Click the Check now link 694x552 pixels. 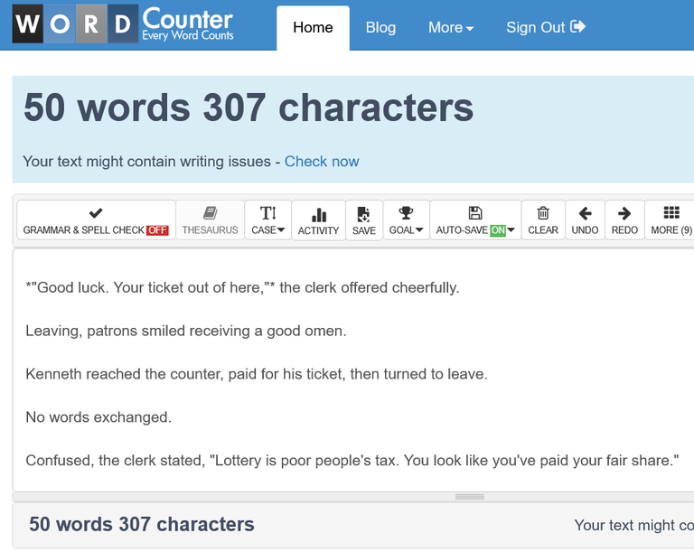coord(322,162)
